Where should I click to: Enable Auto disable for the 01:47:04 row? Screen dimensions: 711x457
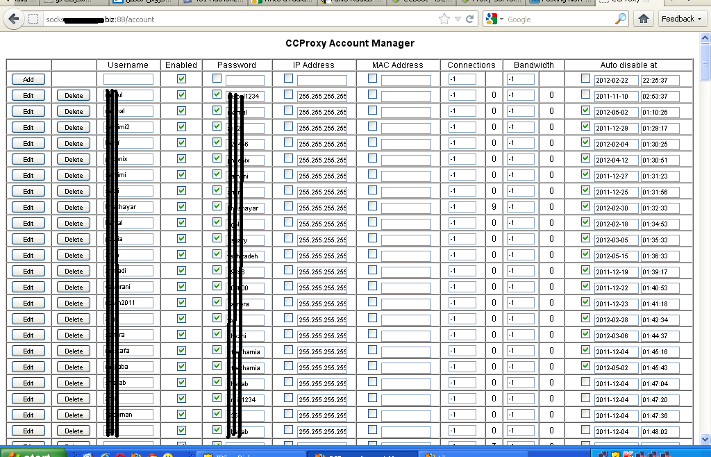click(x=585, y=382)
